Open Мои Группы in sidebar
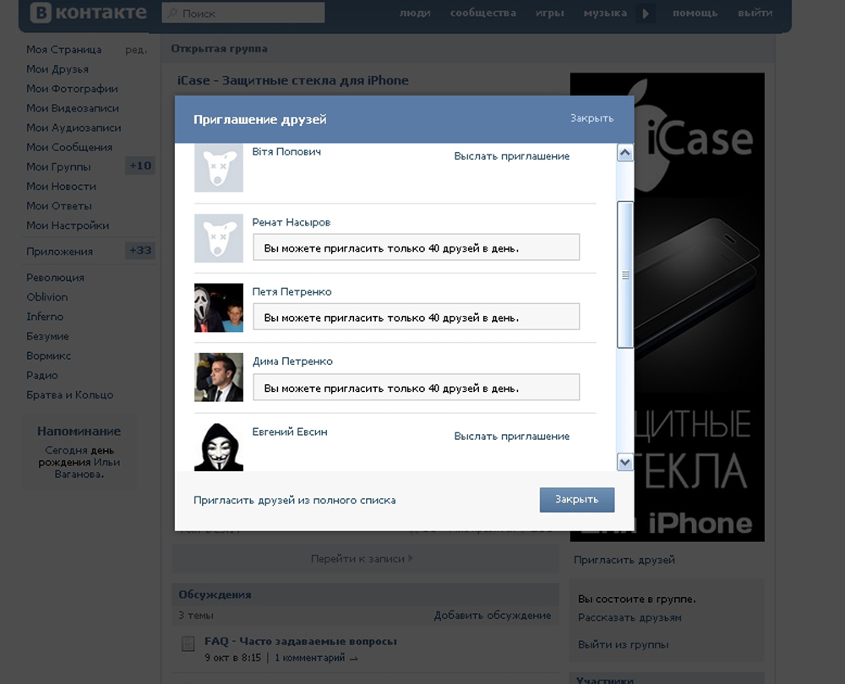 [x=58, y=167]
